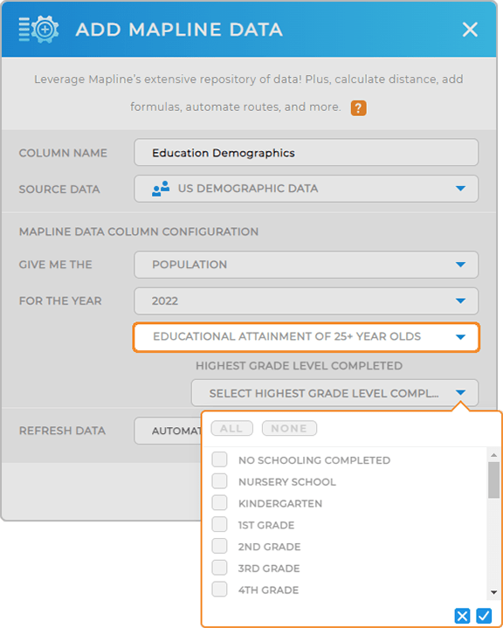Close the Add Mapline Data dialog
The image size is (503, 628).
[x=470, y=30]
